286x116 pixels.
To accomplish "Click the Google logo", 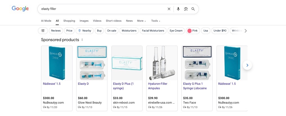I will (20, 9).
